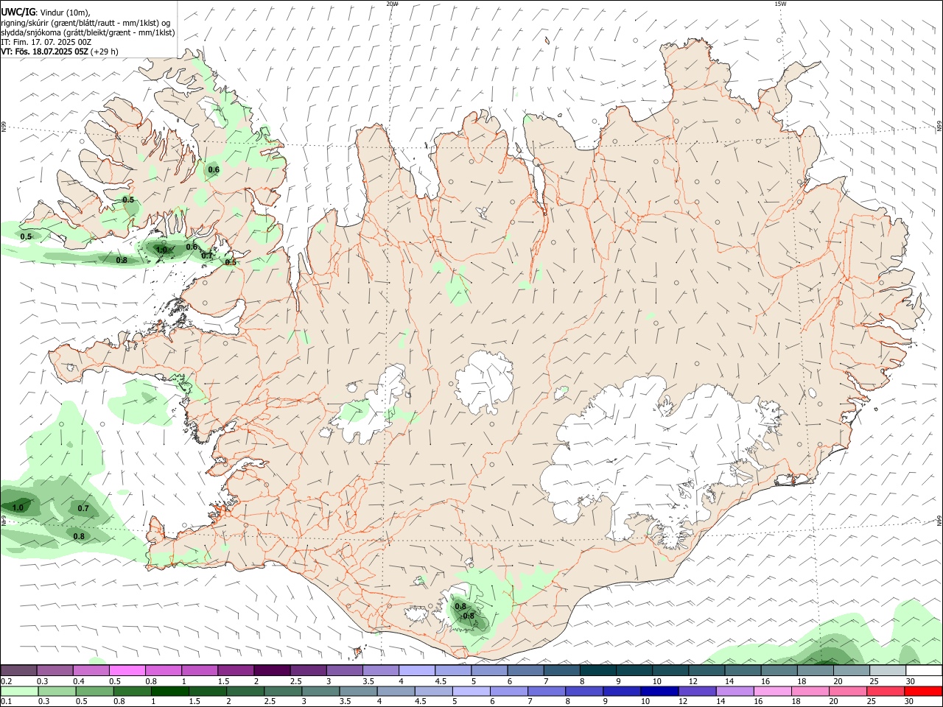The width and height of the screenshot is (943, 707).
Task: Pick the darkest green swatch in the lower legend
Action: [x=172, y=691]
